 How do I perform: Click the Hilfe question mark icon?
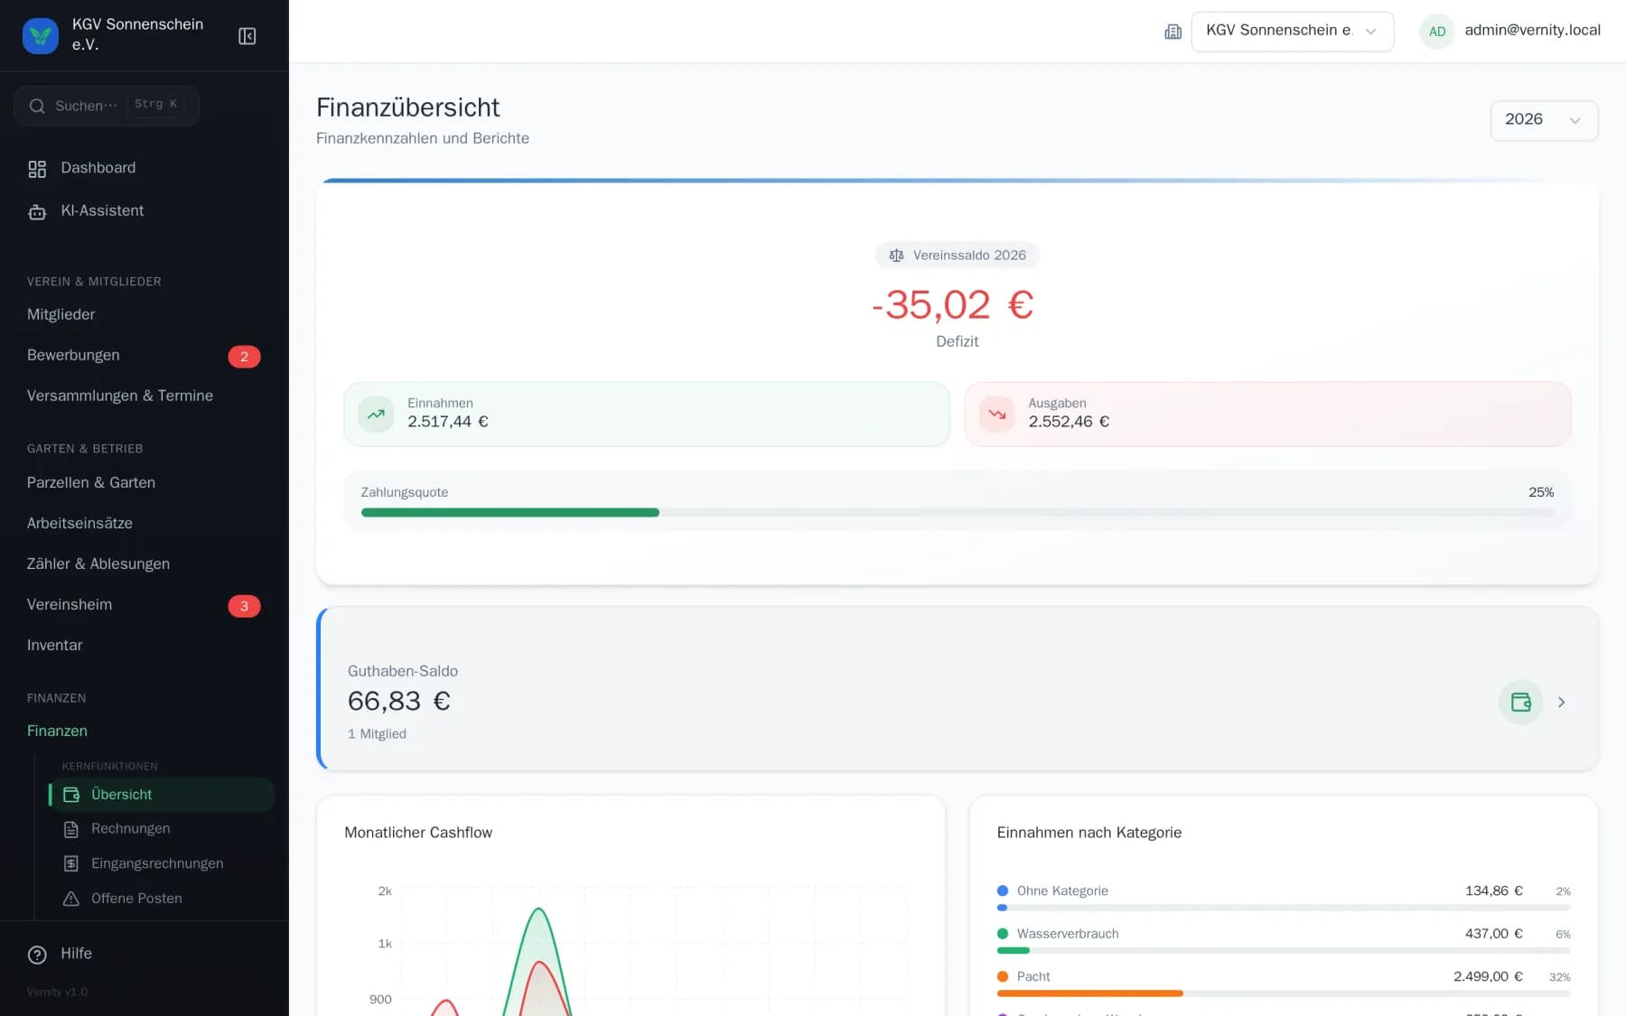tap(37, 955)
